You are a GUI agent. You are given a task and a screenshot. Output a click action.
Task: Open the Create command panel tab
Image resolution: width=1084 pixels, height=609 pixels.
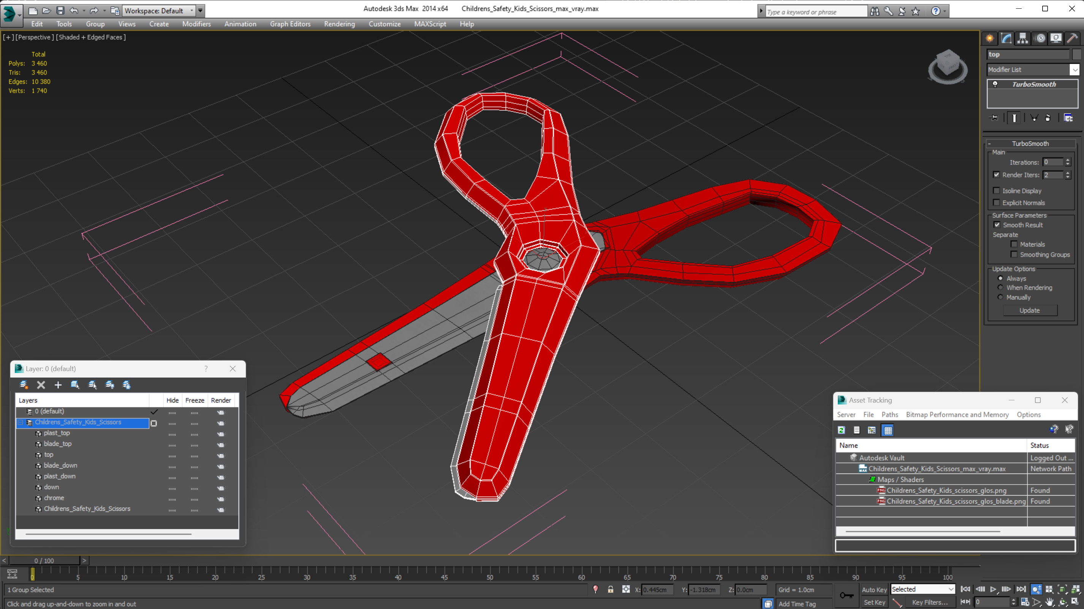pos(990,38)
